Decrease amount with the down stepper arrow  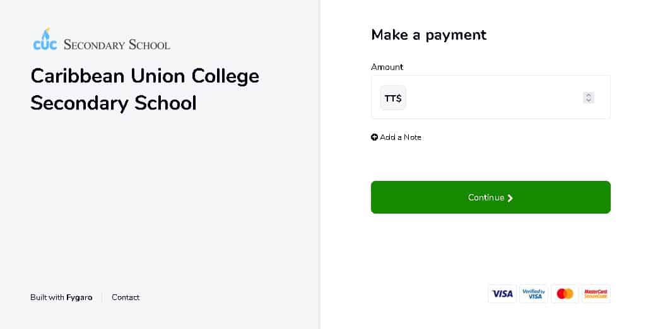click(589, 100)
